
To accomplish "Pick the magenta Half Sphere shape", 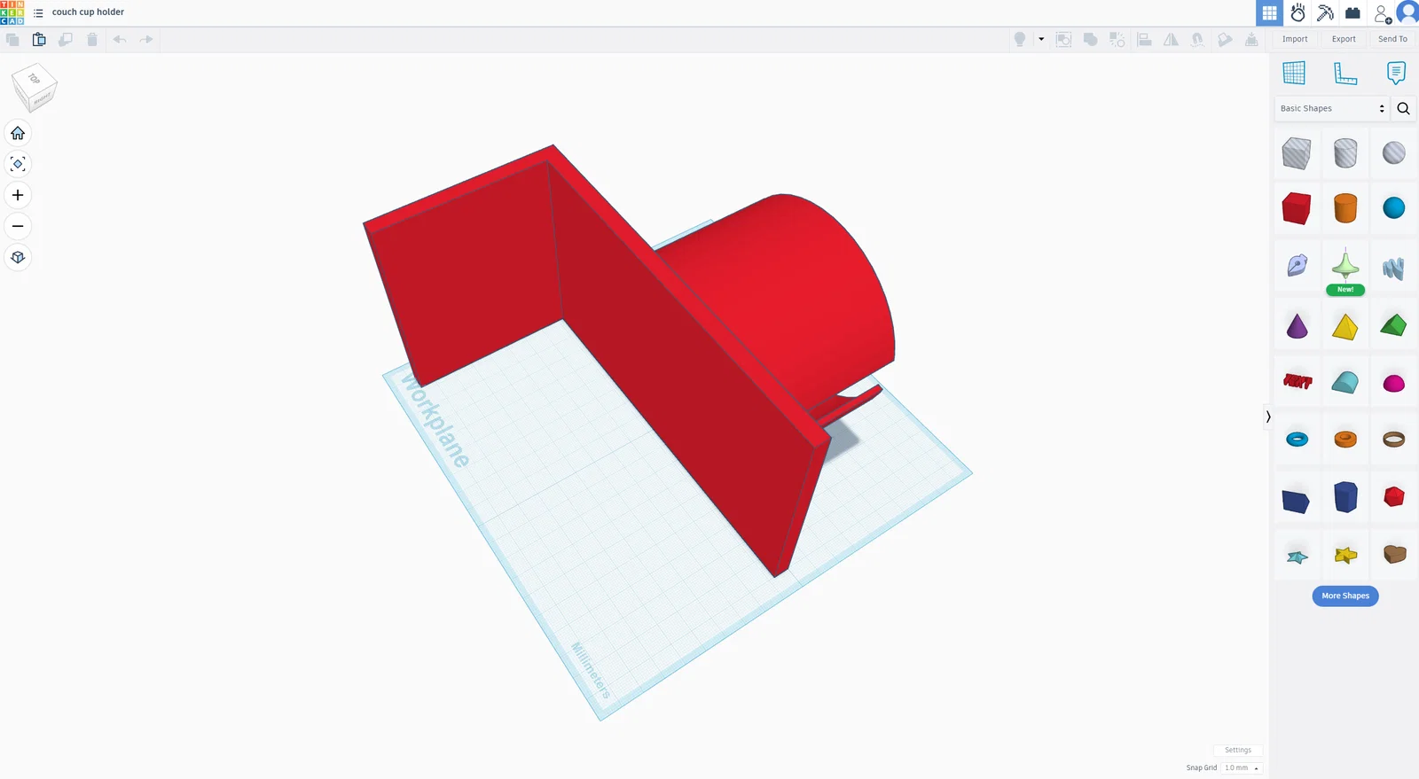I will [1394, 384].
